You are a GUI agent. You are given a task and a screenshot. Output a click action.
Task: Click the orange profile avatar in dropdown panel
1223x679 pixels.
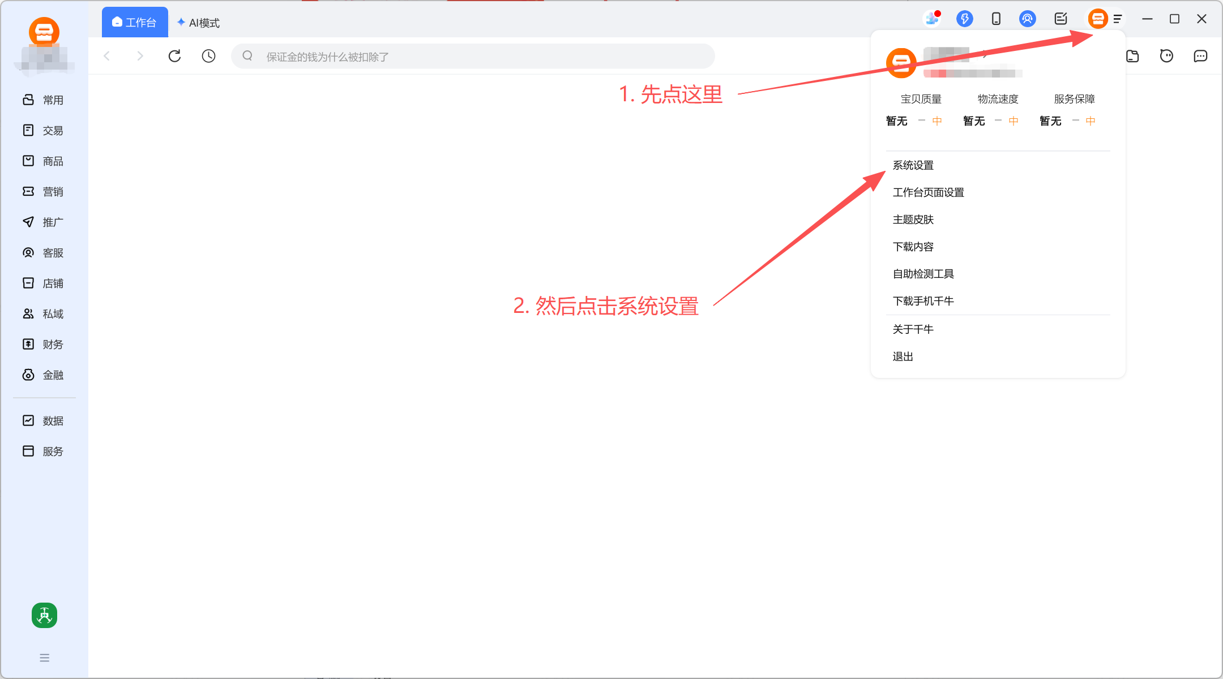click(901, 63)
